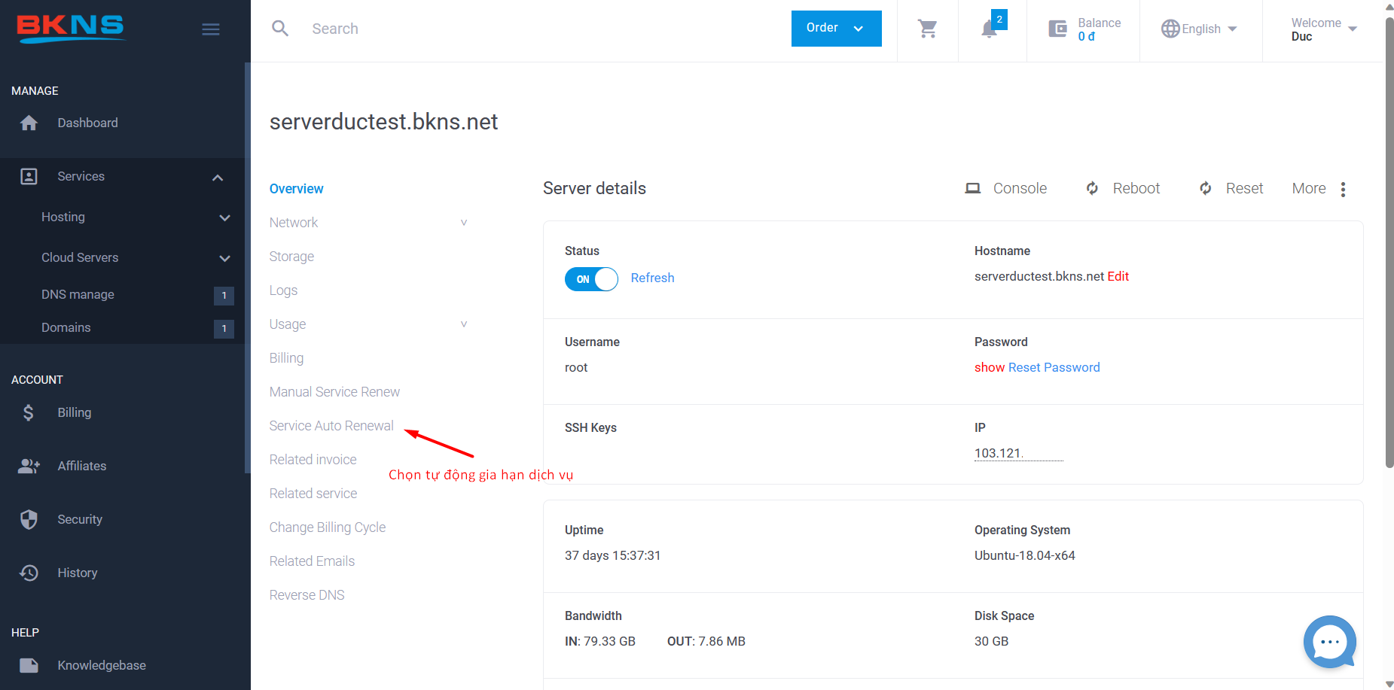Open Domains in sidebar
1394x690 pixels.
click(66, 327)
